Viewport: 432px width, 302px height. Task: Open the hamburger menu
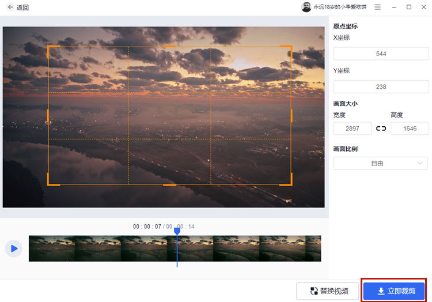pyautogui.click(x=377, y=7)
